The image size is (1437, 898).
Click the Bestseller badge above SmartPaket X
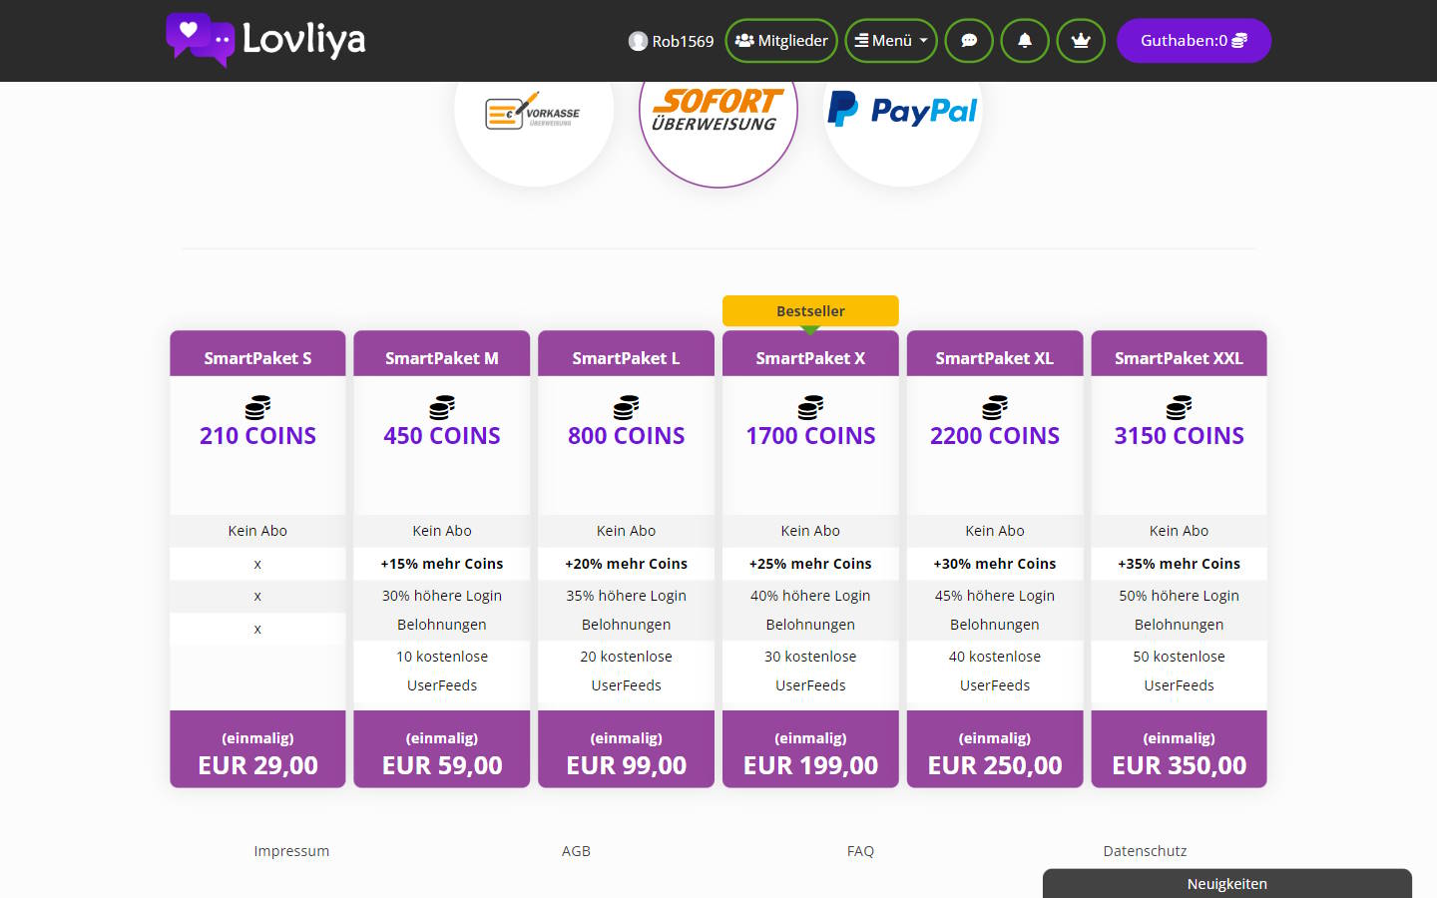pyautogui.click(x=810, y=310)
